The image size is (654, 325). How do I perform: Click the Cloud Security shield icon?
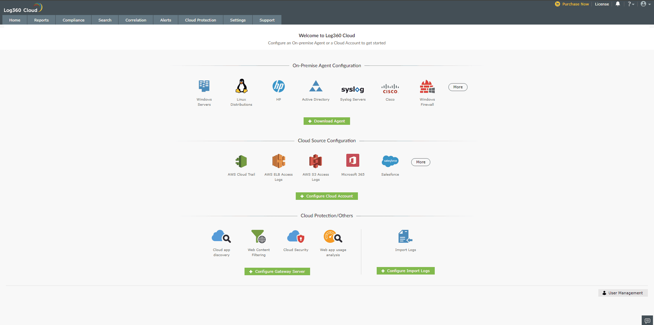point(296,236)
